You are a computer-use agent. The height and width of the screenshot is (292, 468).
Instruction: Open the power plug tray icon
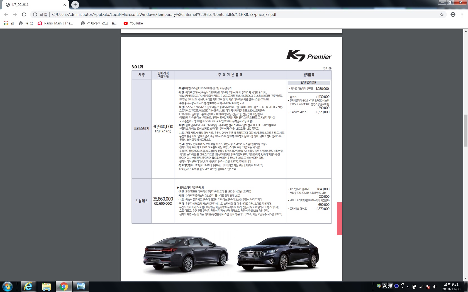click(415, 287)
